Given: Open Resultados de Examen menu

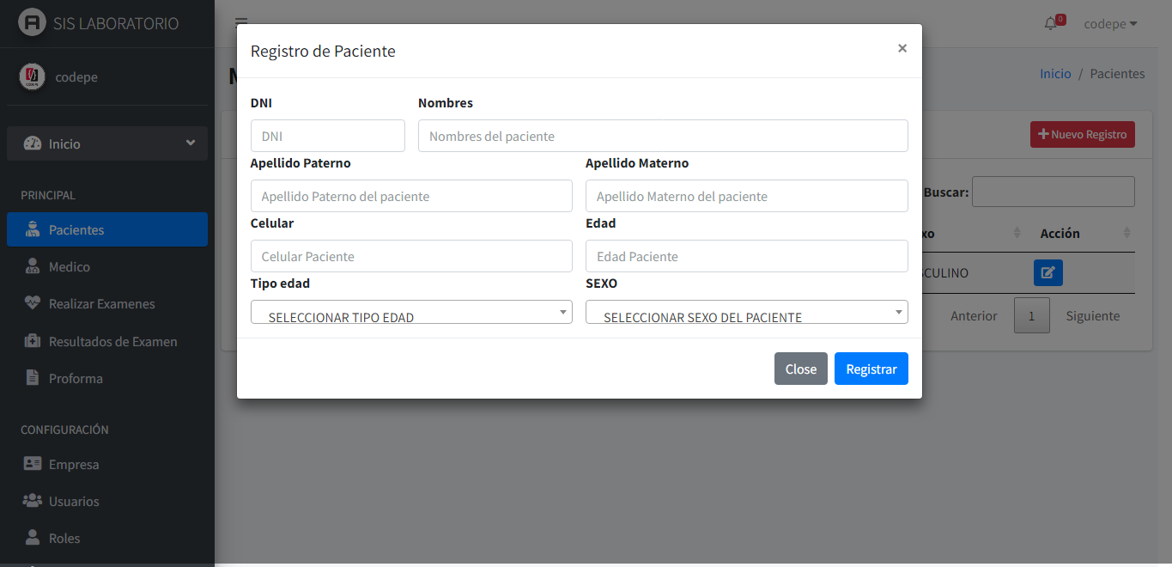Looking at the screenshot, I should (107, 341).
